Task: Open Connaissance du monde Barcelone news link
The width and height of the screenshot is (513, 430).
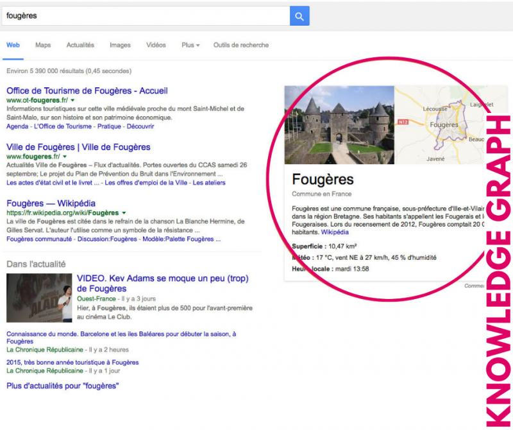Action: 121,338
